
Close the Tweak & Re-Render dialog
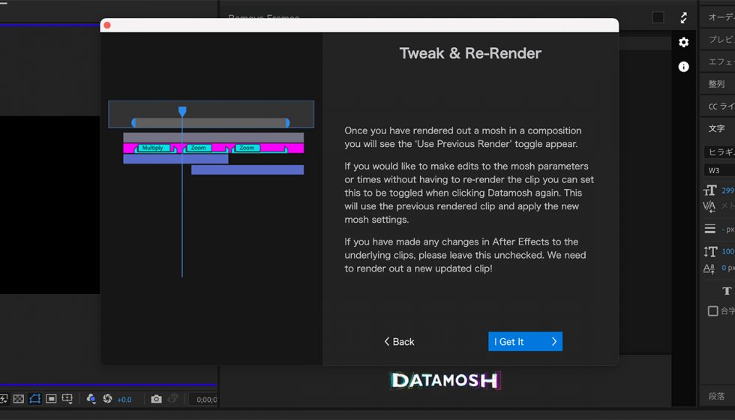106,25
